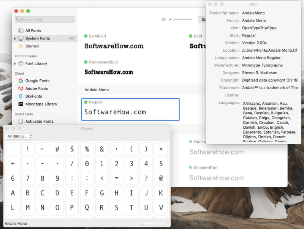Toggle Semibold font activation dot

point(86,36)
